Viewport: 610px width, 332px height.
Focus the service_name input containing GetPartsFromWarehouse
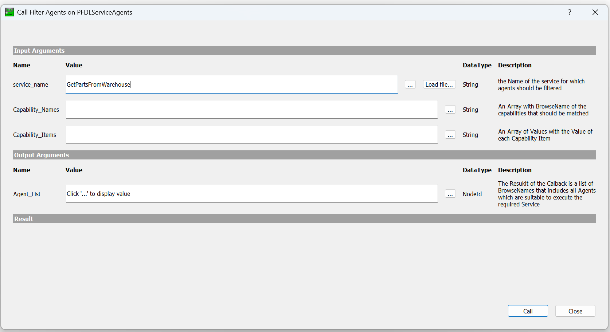(x=232, y=84)
